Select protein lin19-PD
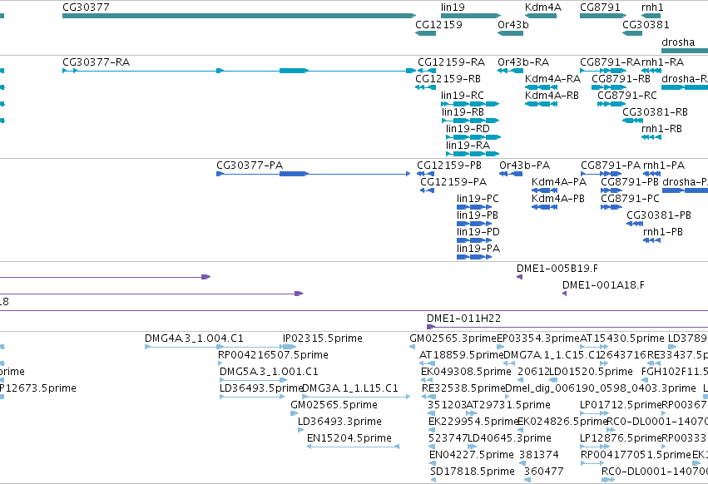Viewport: 708px width, 484px height. [474, 240]
